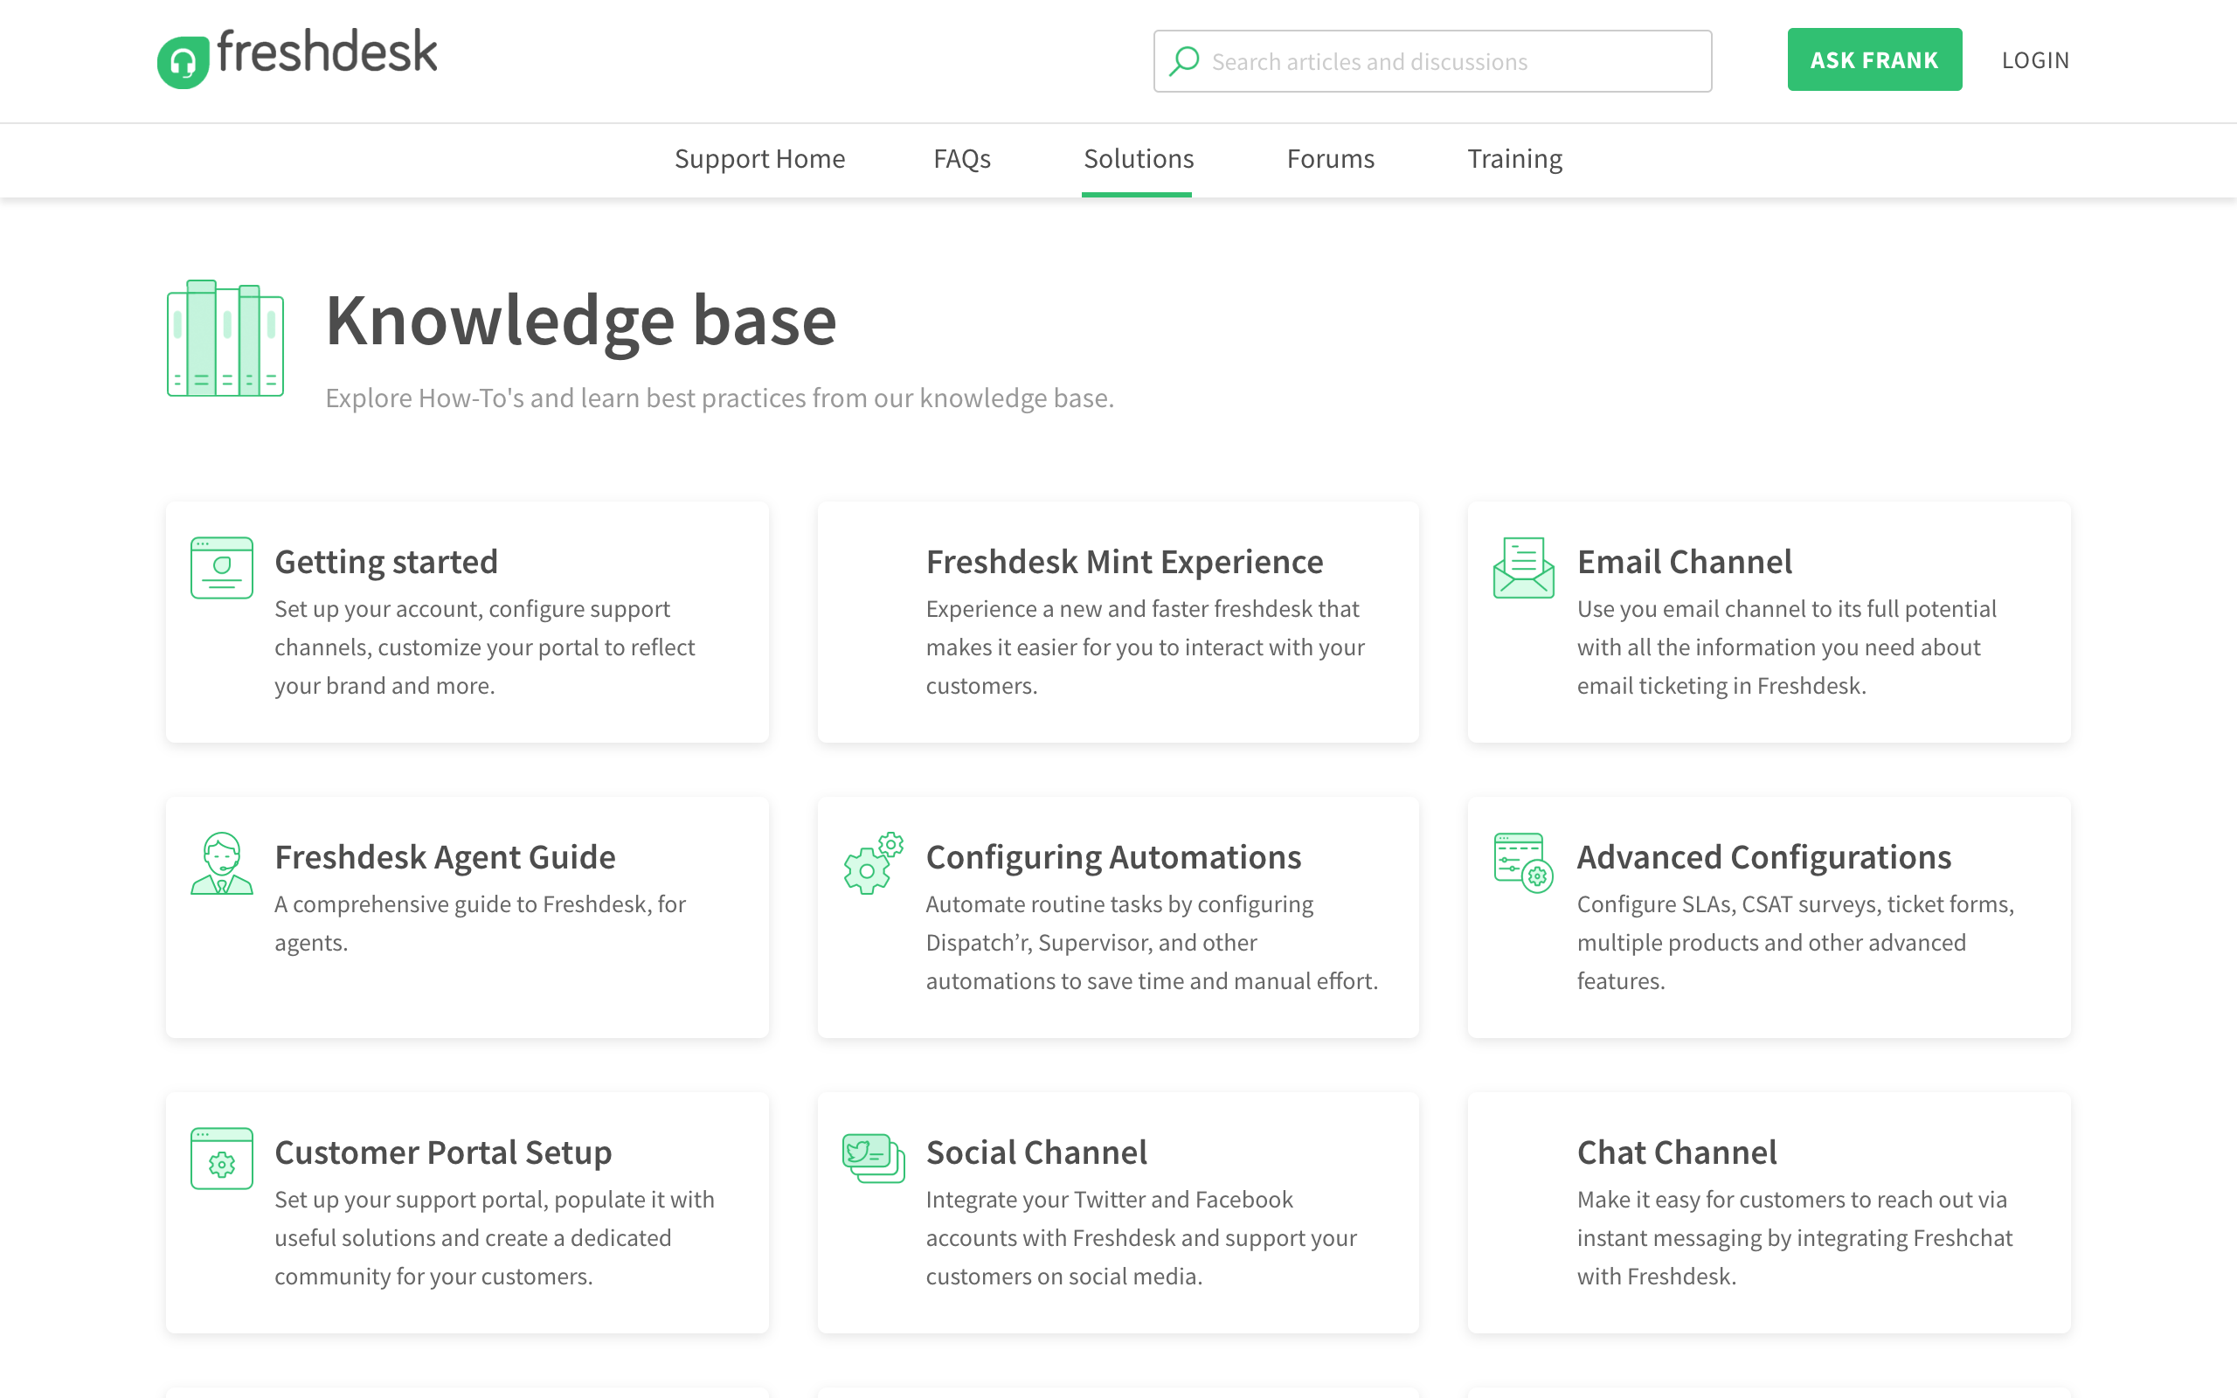Open the Support Home tab

(x=758, y=159)
